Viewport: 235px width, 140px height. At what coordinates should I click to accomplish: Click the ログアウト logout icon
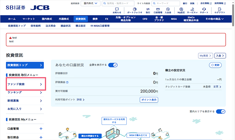(220, 10)
